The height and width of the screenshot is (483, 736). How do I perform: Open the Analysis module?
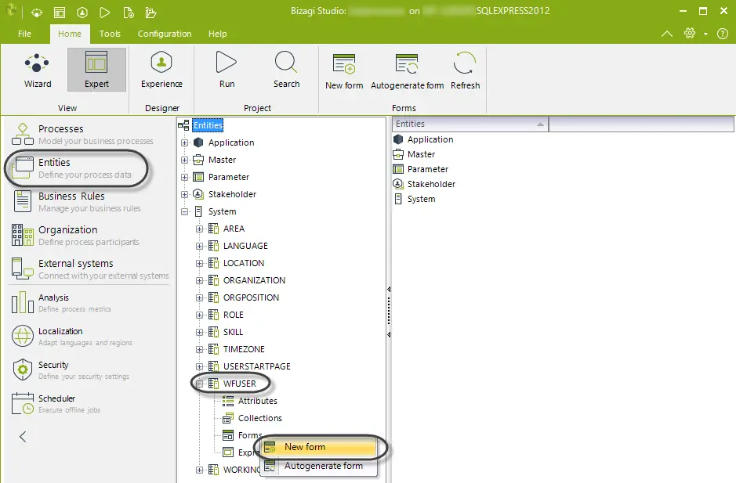61,303
